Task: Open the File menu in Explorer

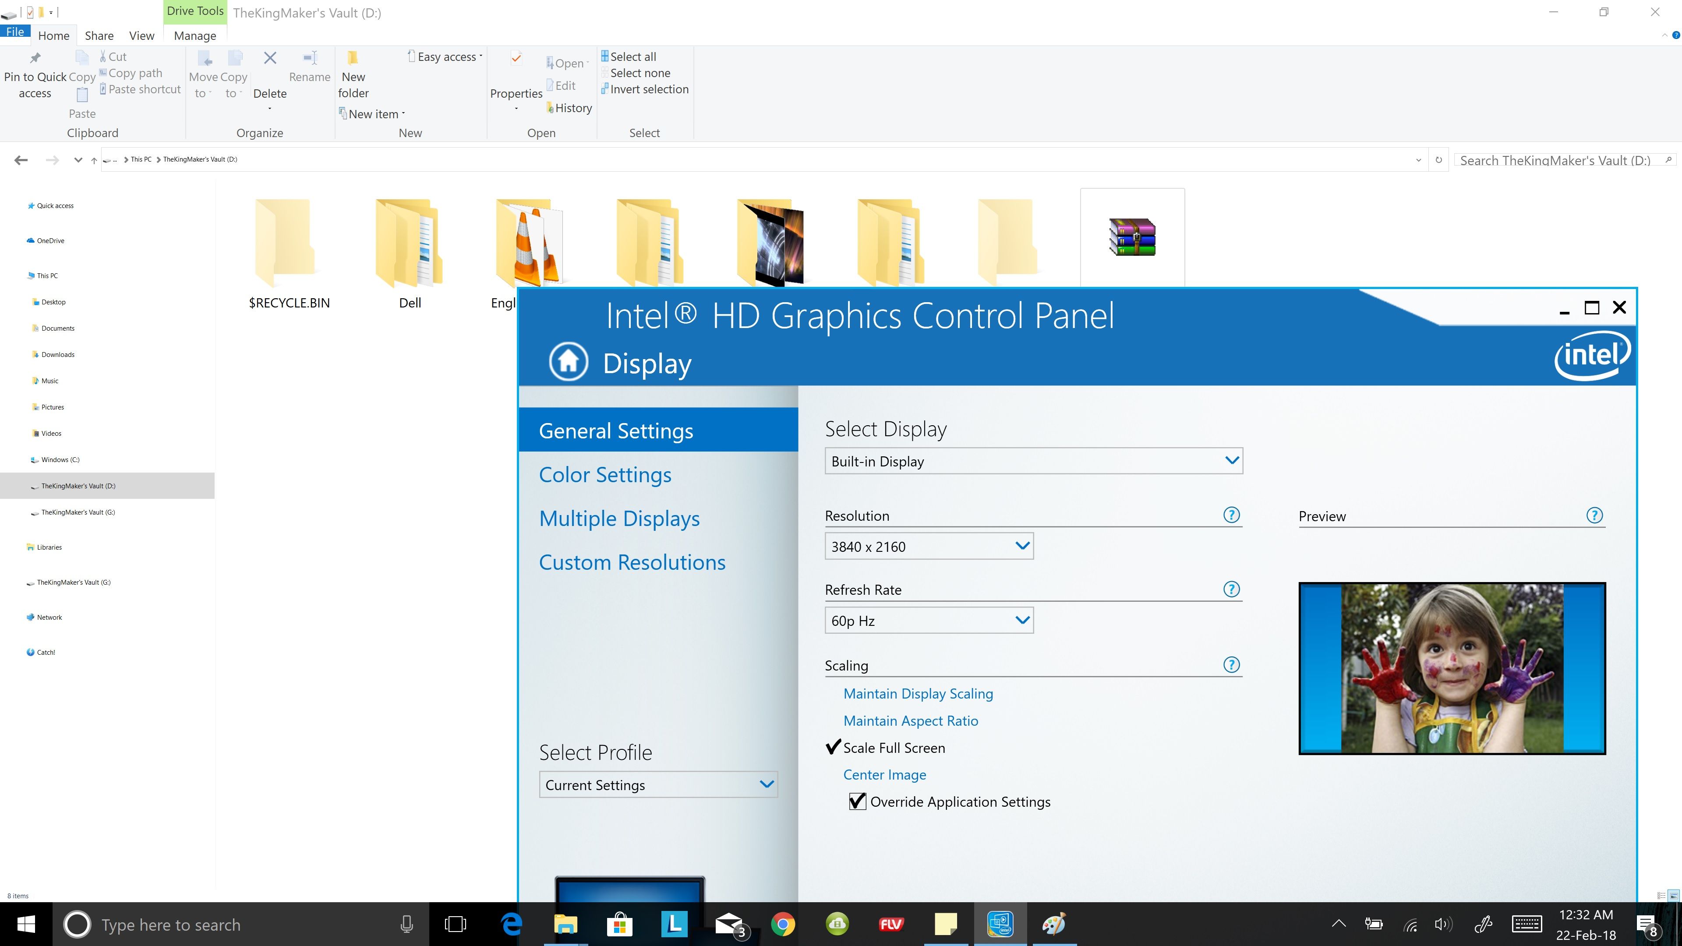Action: (x=15, y=32)
